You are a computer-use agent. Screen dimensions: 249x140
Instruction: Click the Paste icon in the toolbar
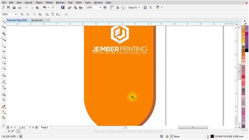37,7
